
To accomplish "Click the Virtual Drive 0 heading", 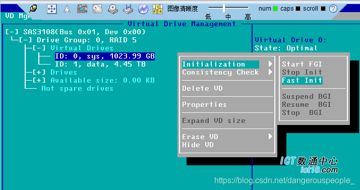I will click(290, 40).
